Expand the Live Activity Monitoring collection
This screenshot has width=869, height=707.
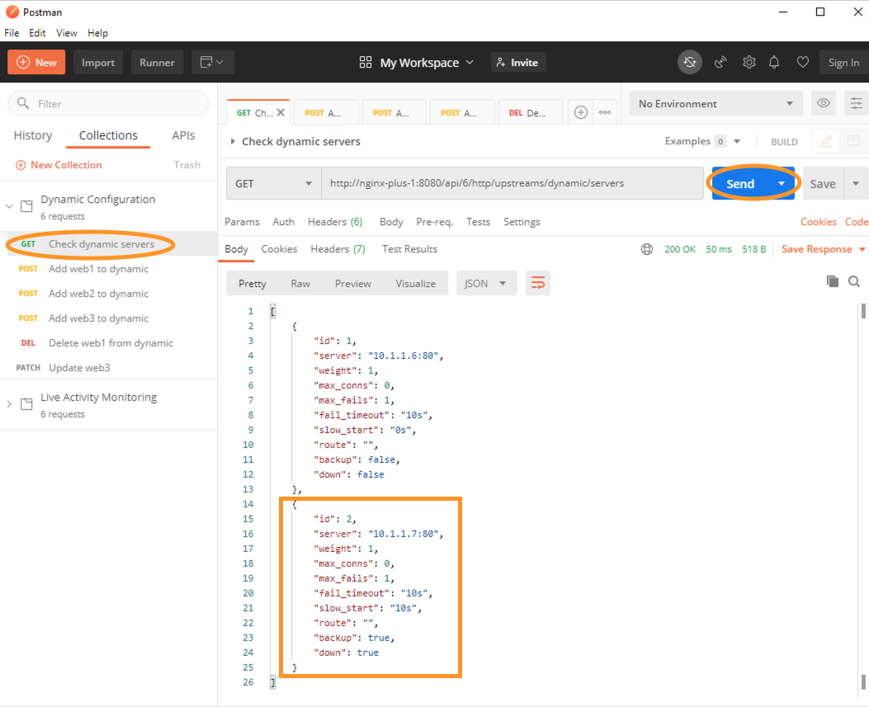9,404
